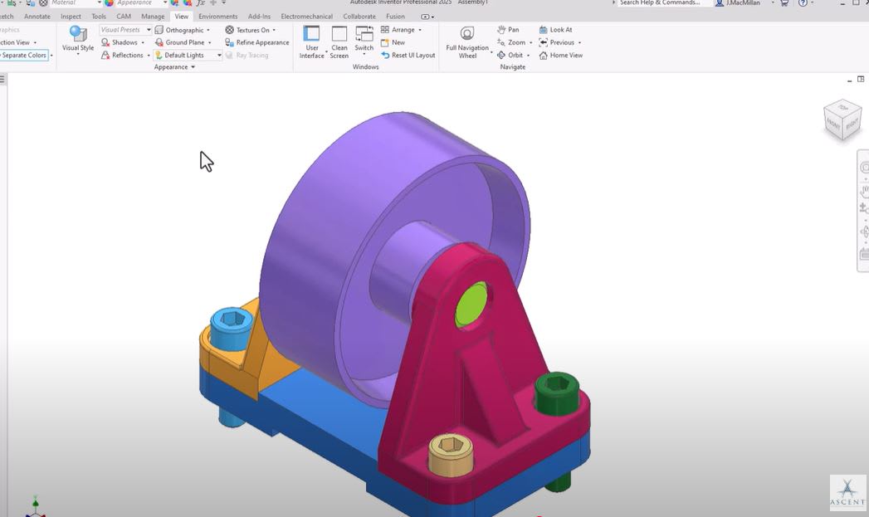Open the Shadows dropdown arrow
869x517 pixels.
coord(143,42)
